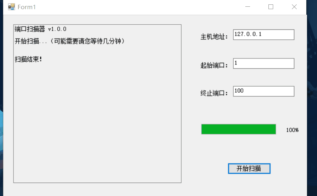Click the 开始扫描... waiting message line
Image resolution: width=317 pixels, height=196 pixels.
(70, 41)
